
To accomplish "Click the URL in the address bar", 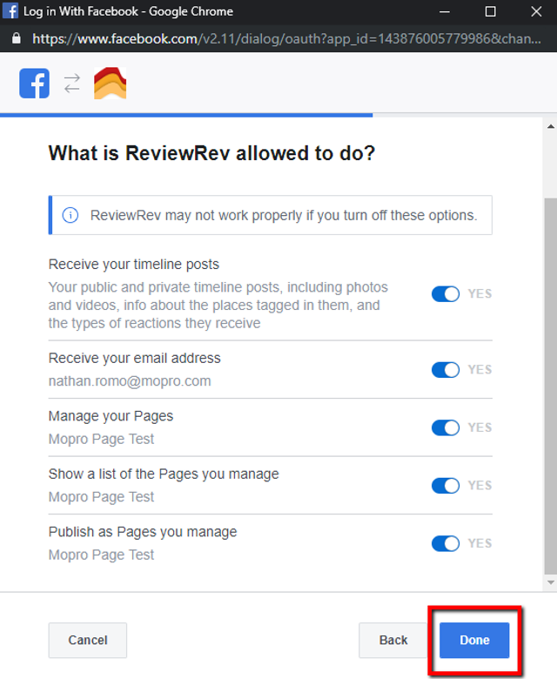I will pyautogui.click(x=286, y=39).
